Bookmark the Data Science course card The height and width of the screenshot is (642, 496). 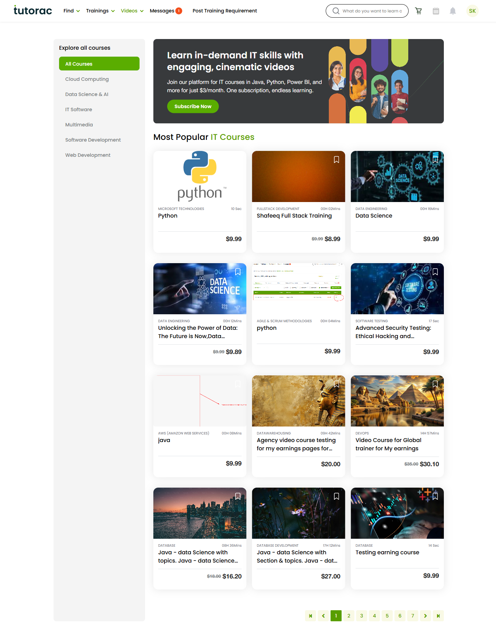click(x=435, y=160)
